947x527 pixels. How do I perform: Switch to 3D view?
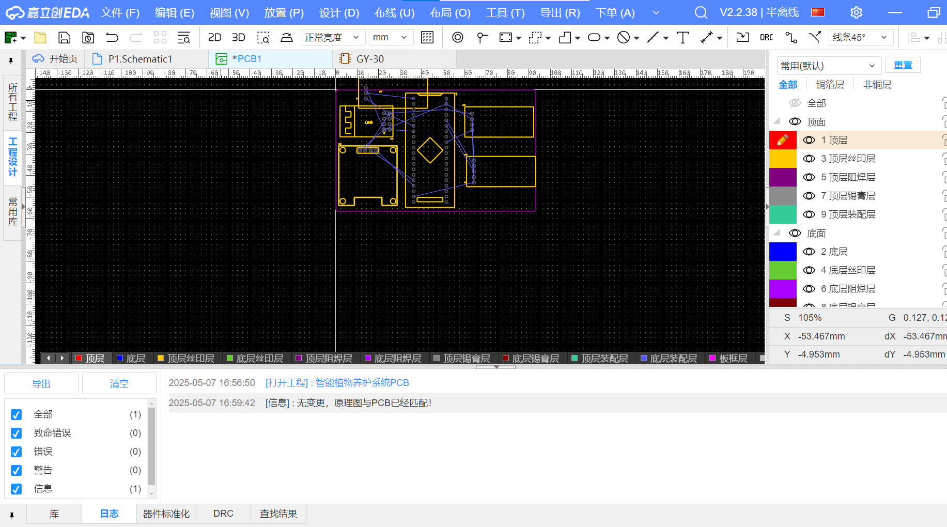pyautogui.click(x=238, y=37)
